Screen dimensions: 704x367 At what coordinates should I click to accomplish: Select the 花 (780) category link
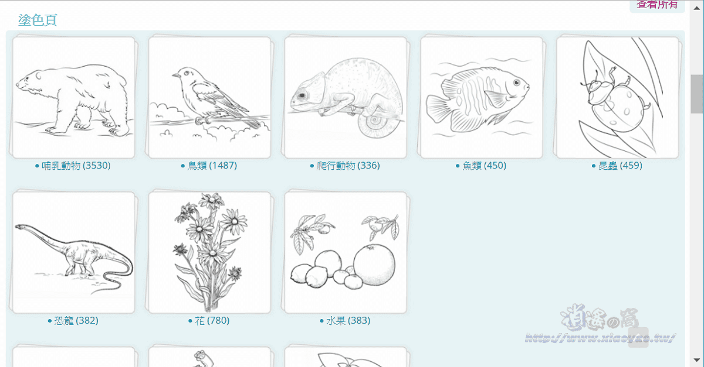coord(212,321)
